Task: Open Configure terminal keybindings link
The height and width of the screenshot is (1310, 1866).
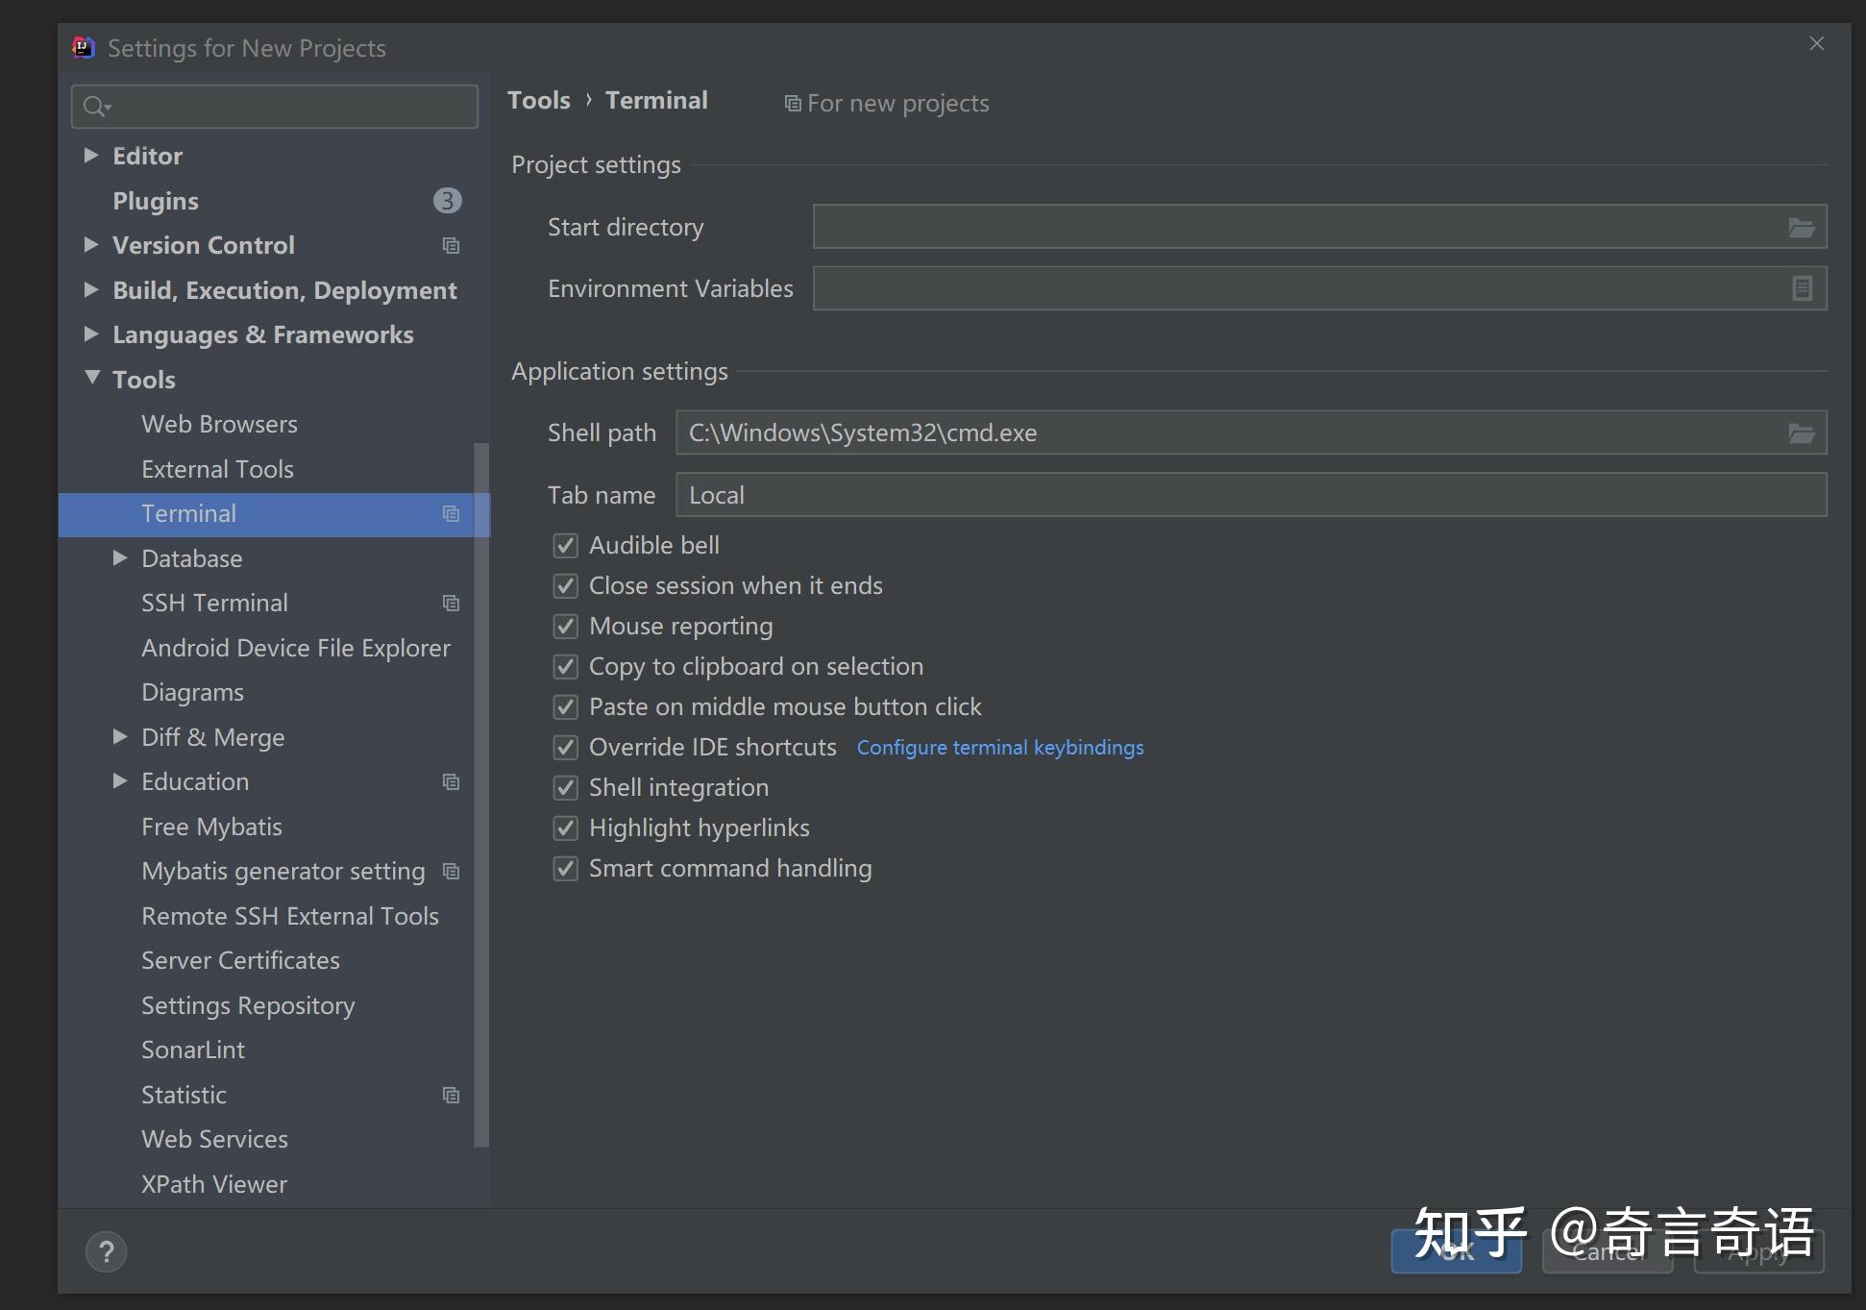Action: tap(999, 747)
